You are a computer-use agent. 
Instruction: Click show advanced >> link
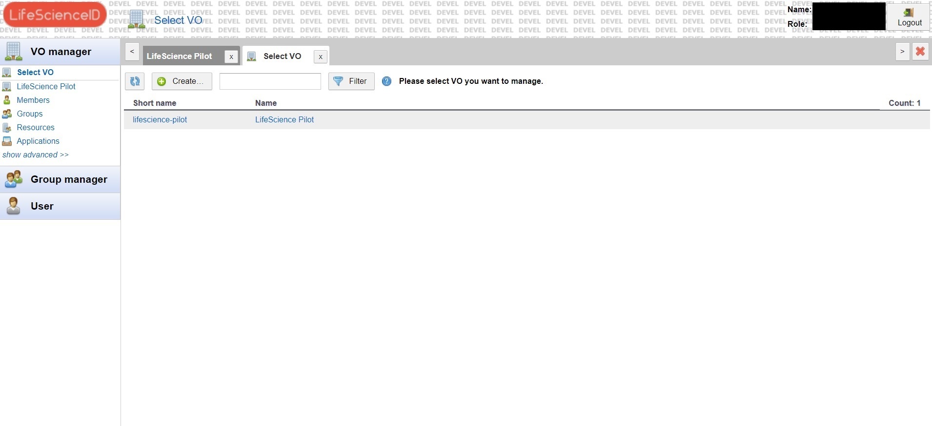click(36, 155)
